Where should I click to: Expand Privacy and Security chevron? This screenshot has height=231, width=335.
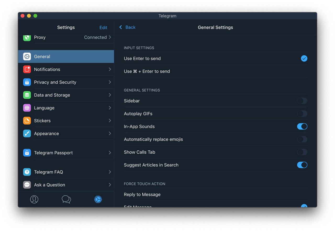110,82
